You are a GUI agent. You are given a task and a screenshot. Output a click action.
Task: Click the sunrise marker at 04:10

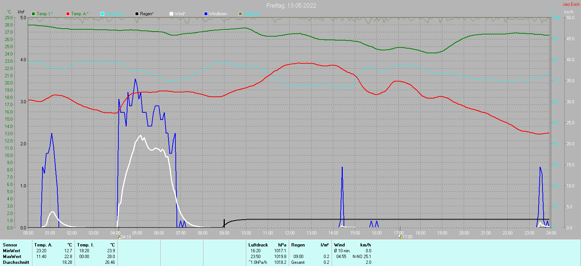click(x=118, y=237)
